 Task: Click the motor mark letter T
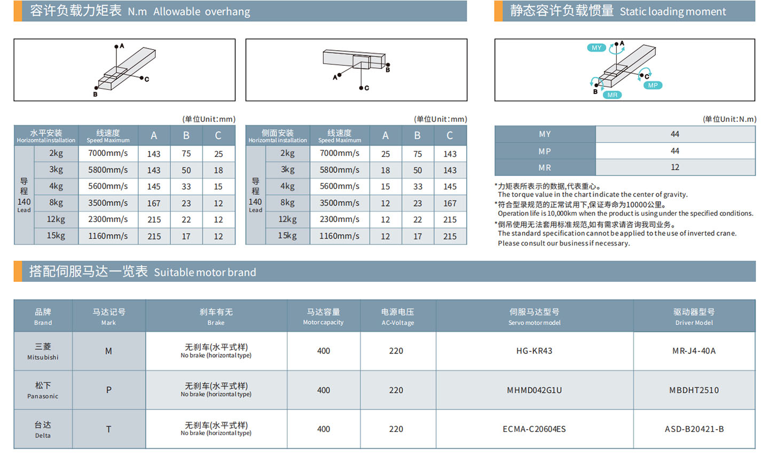coord(108,429)
